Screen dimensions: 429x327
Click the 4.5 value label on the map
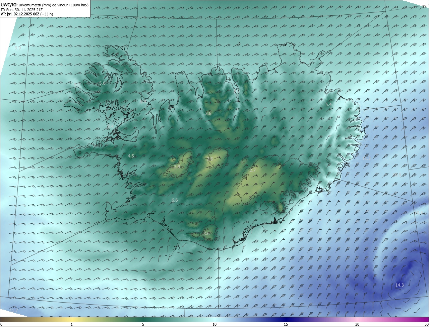coord(131,156)
